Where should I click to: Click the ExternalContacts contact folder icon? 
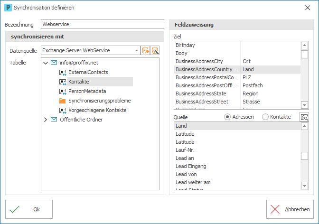click(63, 73)
